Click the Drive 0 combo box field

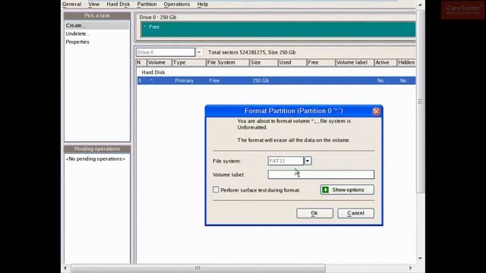166,52
